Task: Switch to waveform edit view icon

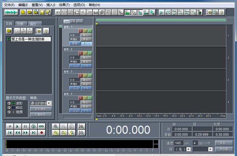Action: click(x=11, y=12)
